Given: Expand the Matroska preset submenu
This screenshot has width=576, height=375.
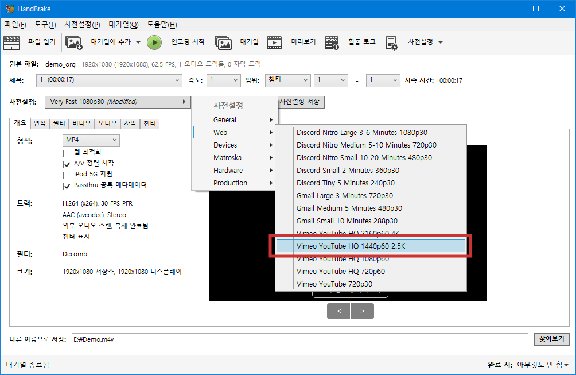Looking at the screenshot, I should click(235, 158).
